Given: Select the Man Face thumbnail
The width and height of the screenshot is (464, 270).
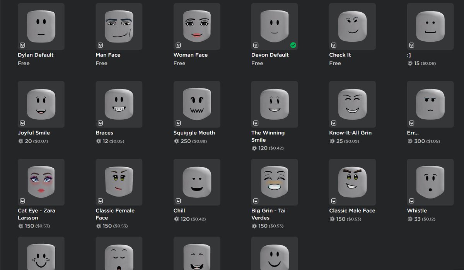Looking at the screenshot, I should [x=119, y=27].
